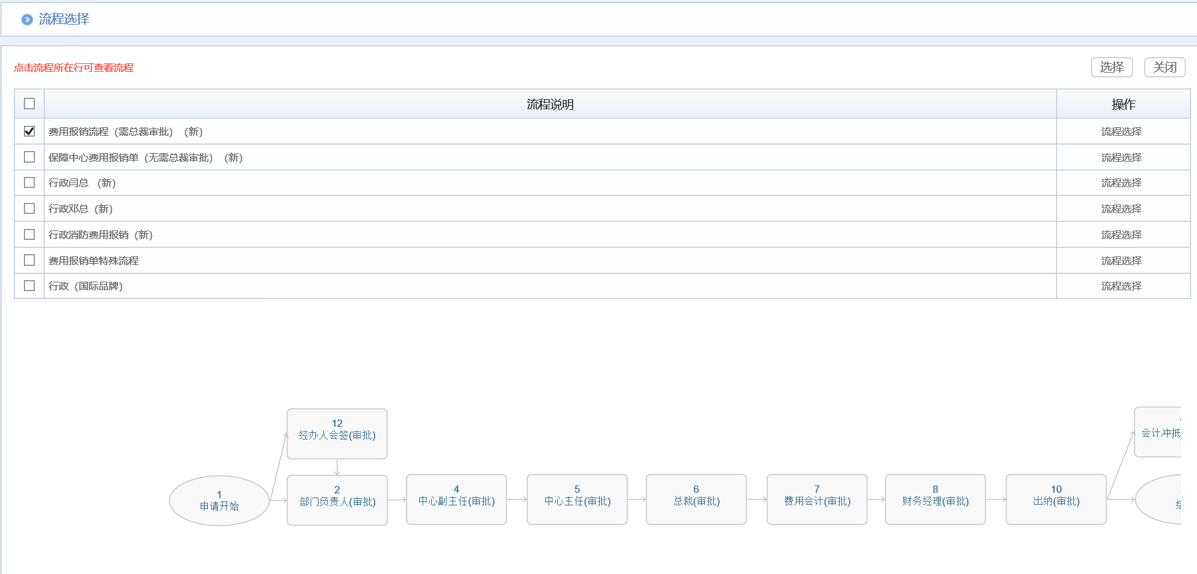1197x574 pixels.
Task: Select the 申请开始 start node
Action: coord(219,501)
